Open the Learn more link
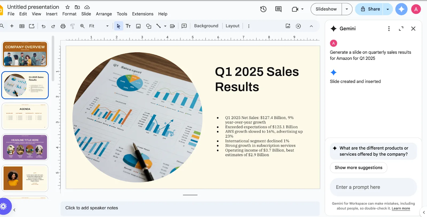This screenshot has height=217, width=427. [401, 208]
